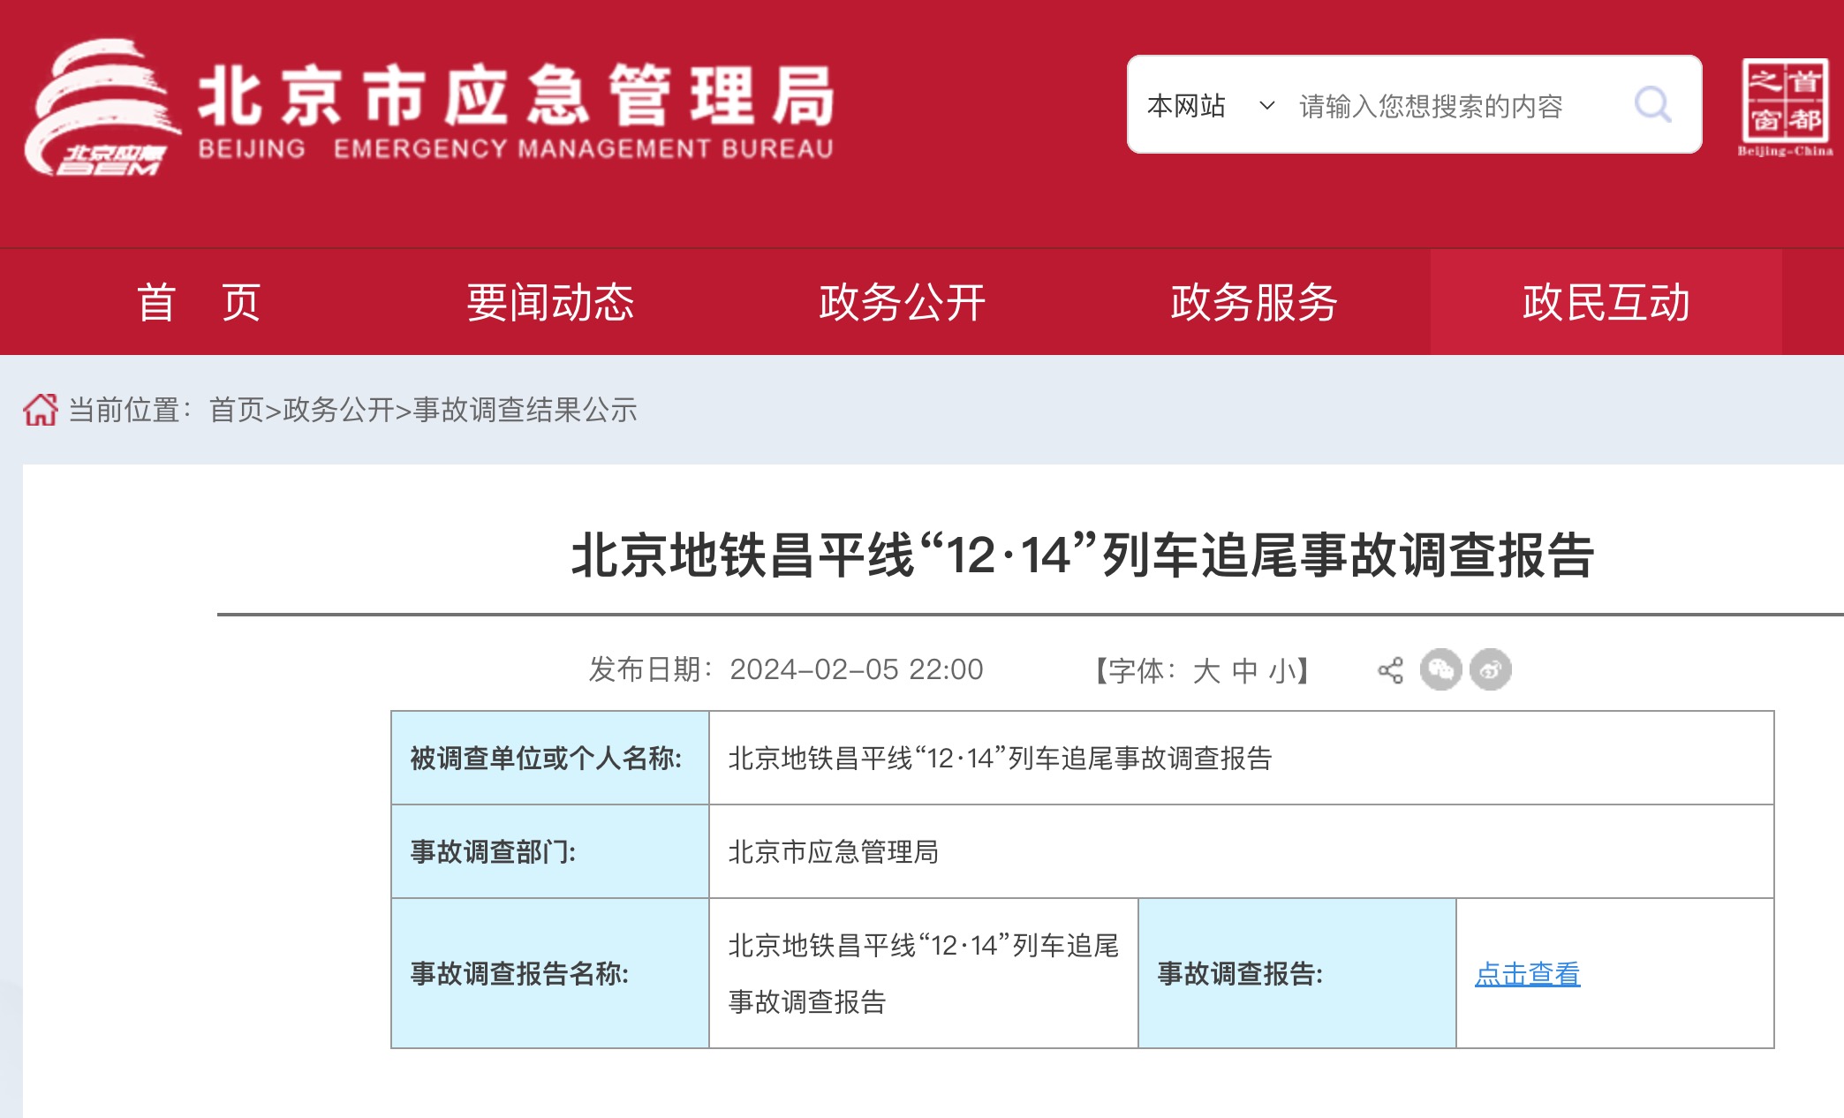This screenshot has width=1844, height=1118.
Task: Expand the 本网站 search scope dropdown
Action: 1211,106
